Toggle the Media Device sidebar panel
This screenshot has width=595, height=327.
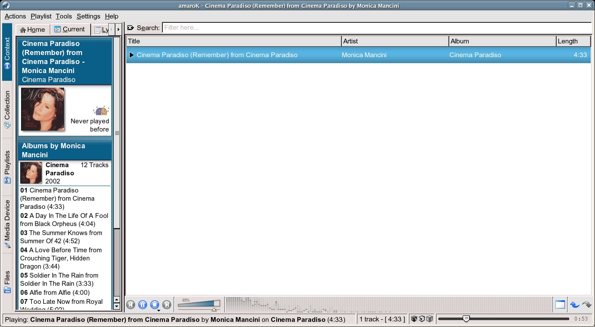point(7,224)
